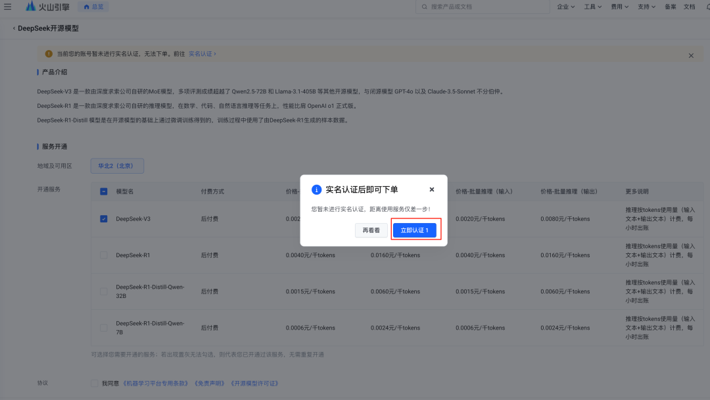Click 价格-批量推理（输出） column header
Viewport: 710px width, 400px height.
coord(569,191)
